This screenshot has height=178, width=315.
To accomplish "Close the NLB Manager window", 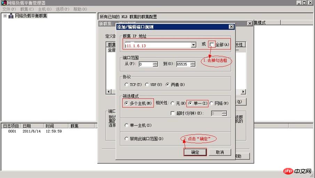I will click(x=310, y=3).
